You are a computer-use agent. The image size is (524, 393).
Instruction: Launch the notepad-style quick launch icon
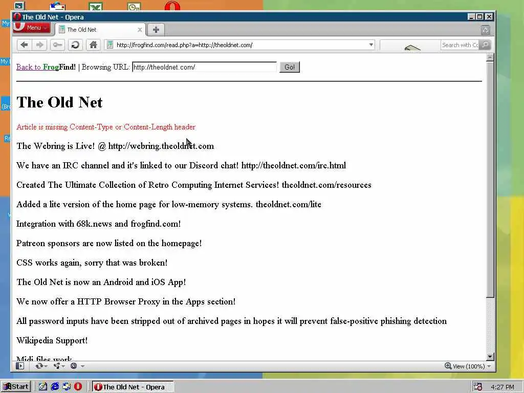click(x=43, y=387)
